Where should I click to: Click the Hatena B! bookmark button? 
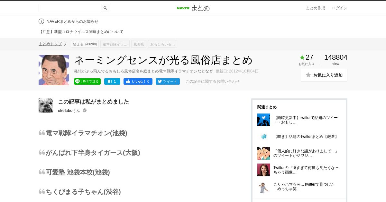[x=112, y=81]
